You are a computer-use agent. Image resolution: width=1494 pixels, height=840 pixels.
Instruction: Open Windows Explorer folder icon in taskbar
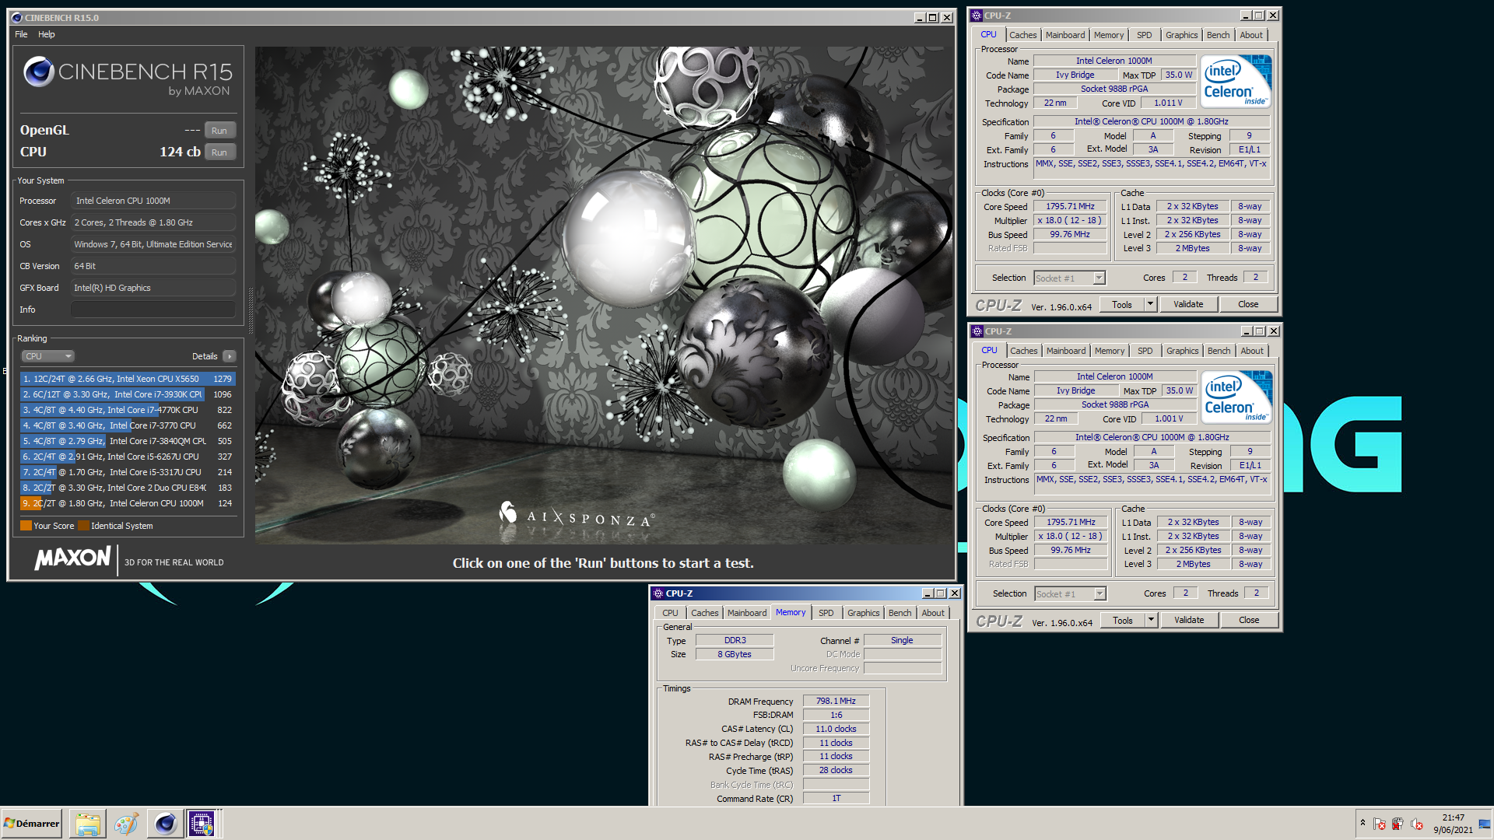88,824
